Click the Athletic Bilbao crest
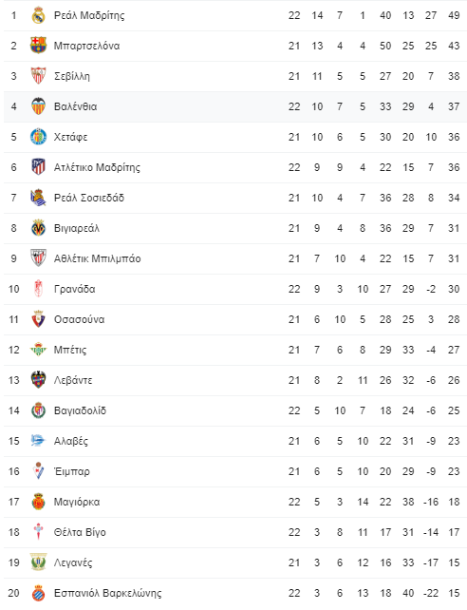Viewport: 467px width, 610px height. tap(38, 258)
